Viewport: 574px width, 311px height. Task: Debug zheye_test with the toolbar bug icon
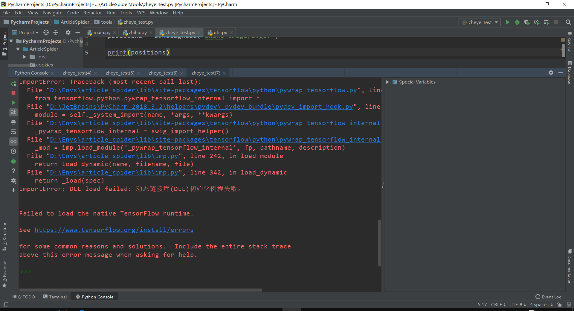[x=517, y=22]
